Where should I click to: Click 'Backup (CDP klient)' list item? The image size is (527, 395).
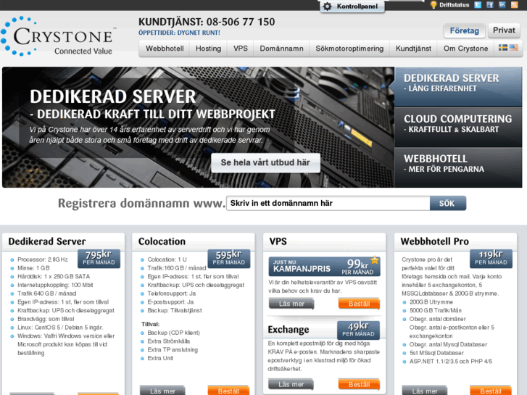[174, 333]
